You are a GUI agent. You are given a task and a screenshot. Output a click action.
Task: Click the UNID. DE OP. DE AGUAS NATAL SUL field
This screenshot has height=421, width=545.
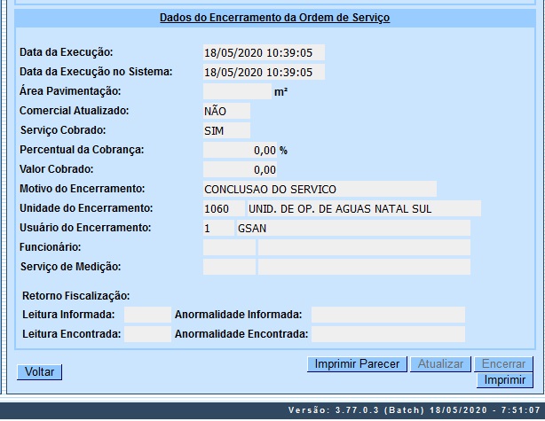coord(363,208)
